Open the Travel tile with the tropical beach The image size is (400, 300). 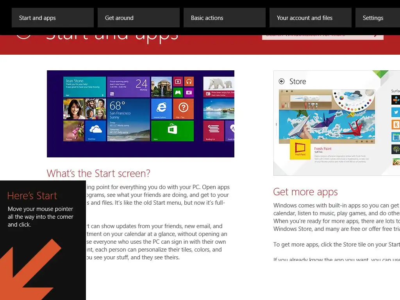click(x=219, y=109)
